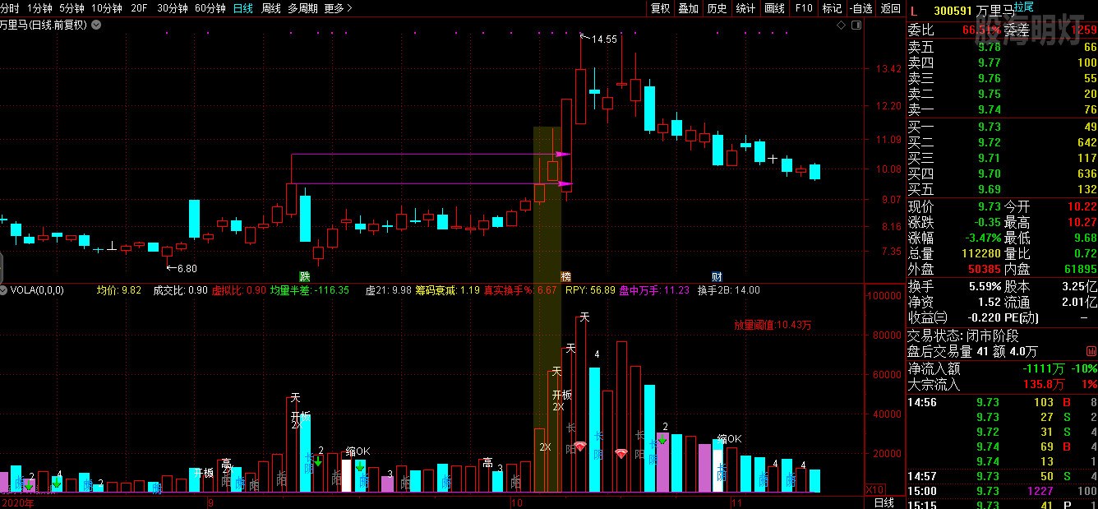Viewport: 1098px width, 509px height.
Task: Click the L margin-trading flag
Action: (912, 12)
